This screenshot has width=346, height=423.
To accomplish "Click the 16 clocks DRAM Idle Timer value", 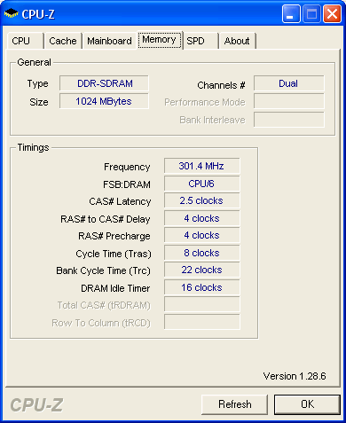I will click(202, 287).
